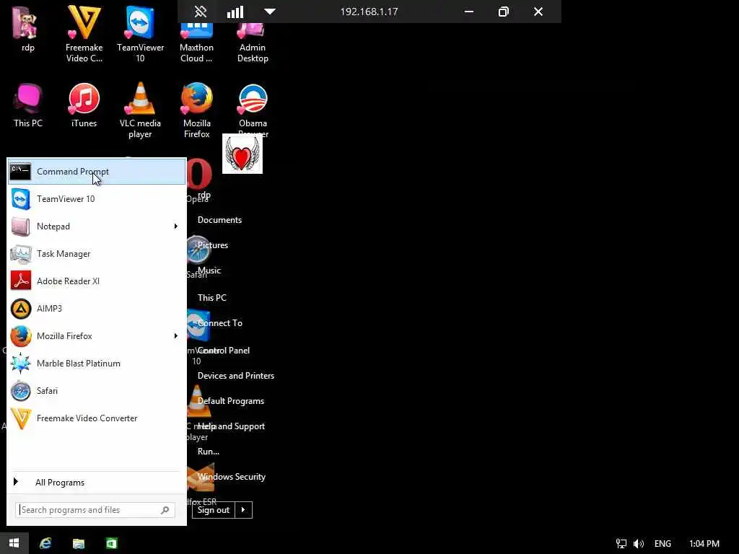Open Devices and Printers
739x554 pixels.
tap(236, 375)
